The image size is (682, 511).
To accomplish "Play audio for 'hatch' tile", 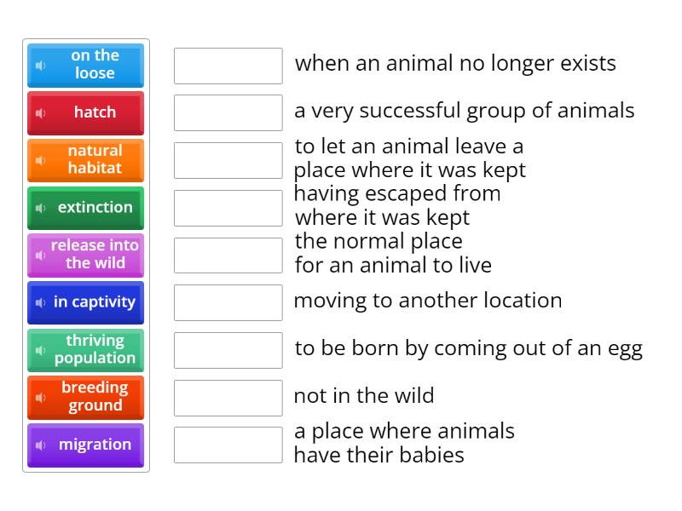I will (40, 113).
